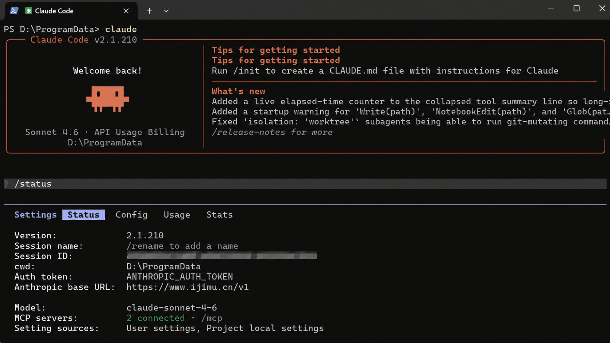Open the Stats tab
Viewport: 610px width, 343px height.
click(x=220, y=215)
